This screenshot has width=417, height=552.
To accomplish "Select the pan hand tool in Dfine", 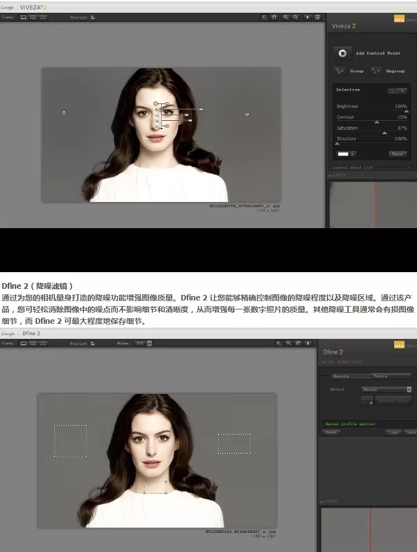I will tap(298, 343).
